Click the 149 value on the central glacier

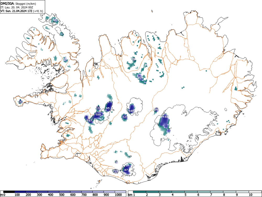pos(131,111)
